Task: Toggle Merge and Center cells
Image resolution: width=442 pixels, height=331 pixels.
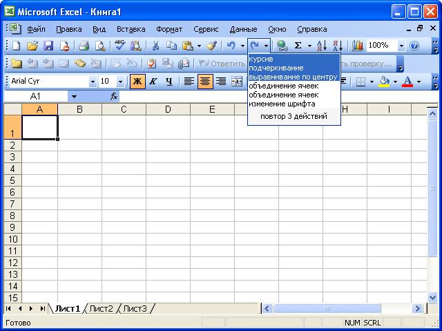Action: pos(238,82)
